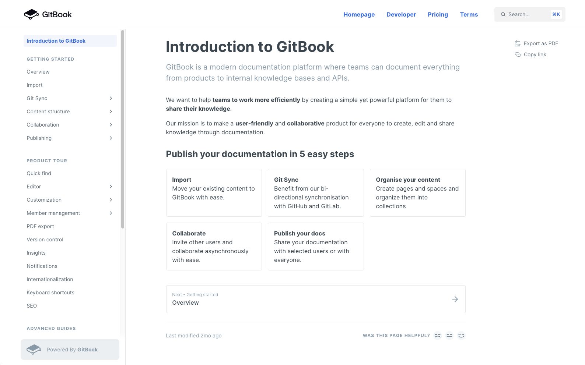The height and width of the screenshot is (365, 585).
Task: Expand the Customization section chevron
Action: tap(111, 200)
